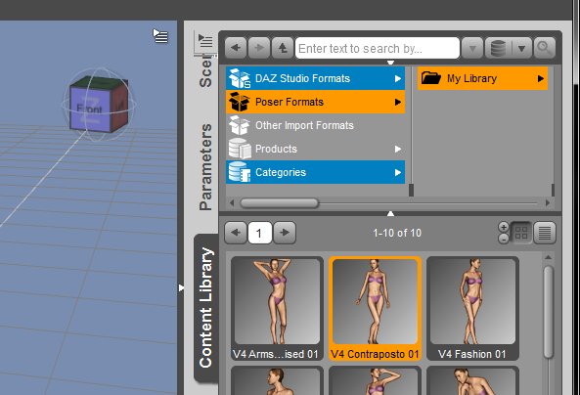Select V4 Fashion 01 pose thumbnail
The width and height of the screenshot is (580, 395).
472,308
